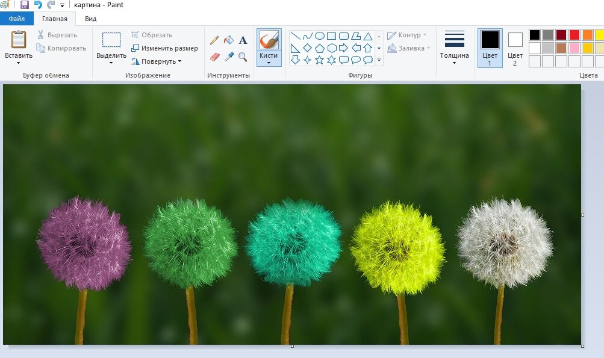Switch to the Вид tab
The width and height of the screenshot is (604, 358).
pos(90,19)
